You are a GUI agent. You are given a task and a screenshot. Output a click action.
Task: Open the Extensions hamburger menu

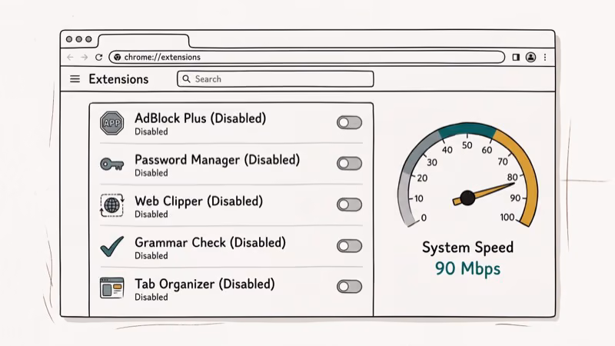[x=75, y=79]
